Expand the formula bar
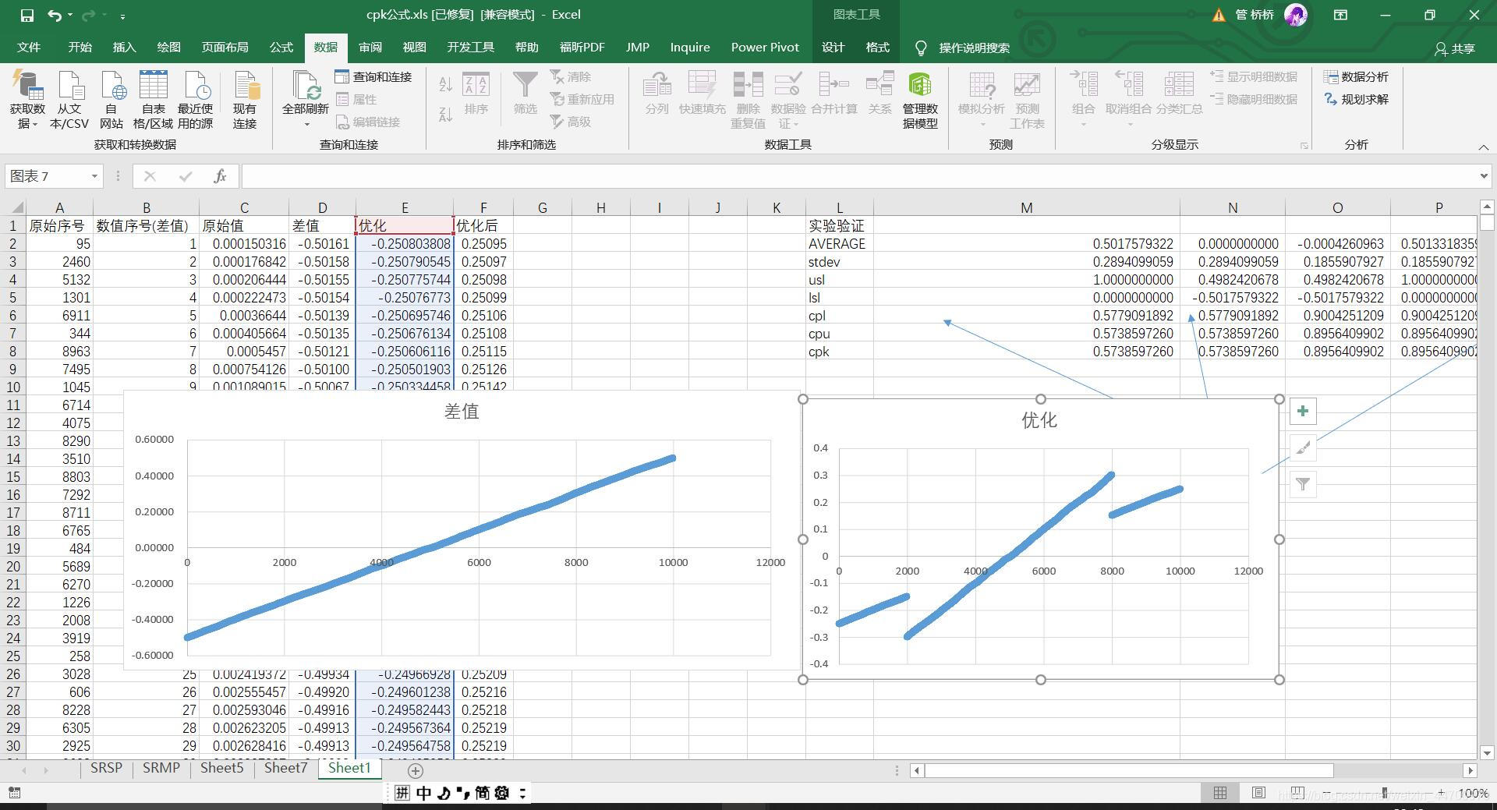 (1483, 176)
